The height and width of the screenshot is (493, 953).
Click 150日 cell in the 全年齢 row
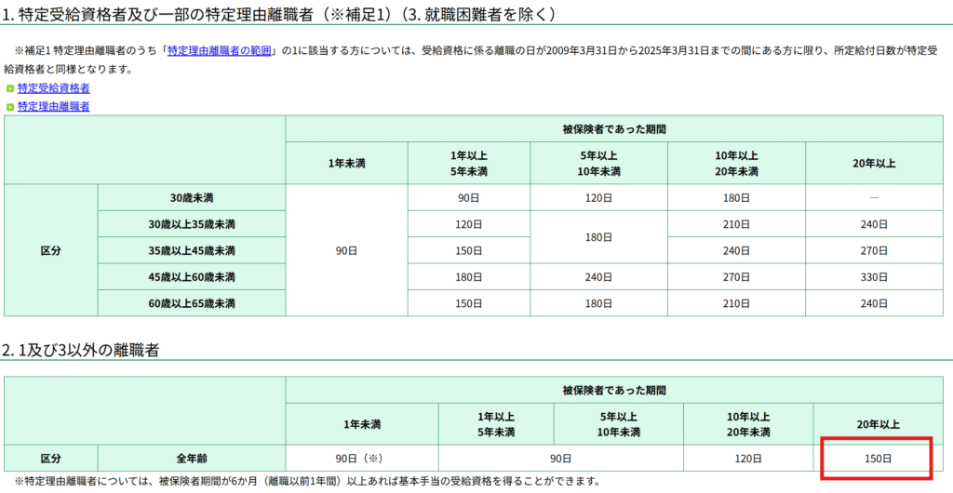point(879,458)
